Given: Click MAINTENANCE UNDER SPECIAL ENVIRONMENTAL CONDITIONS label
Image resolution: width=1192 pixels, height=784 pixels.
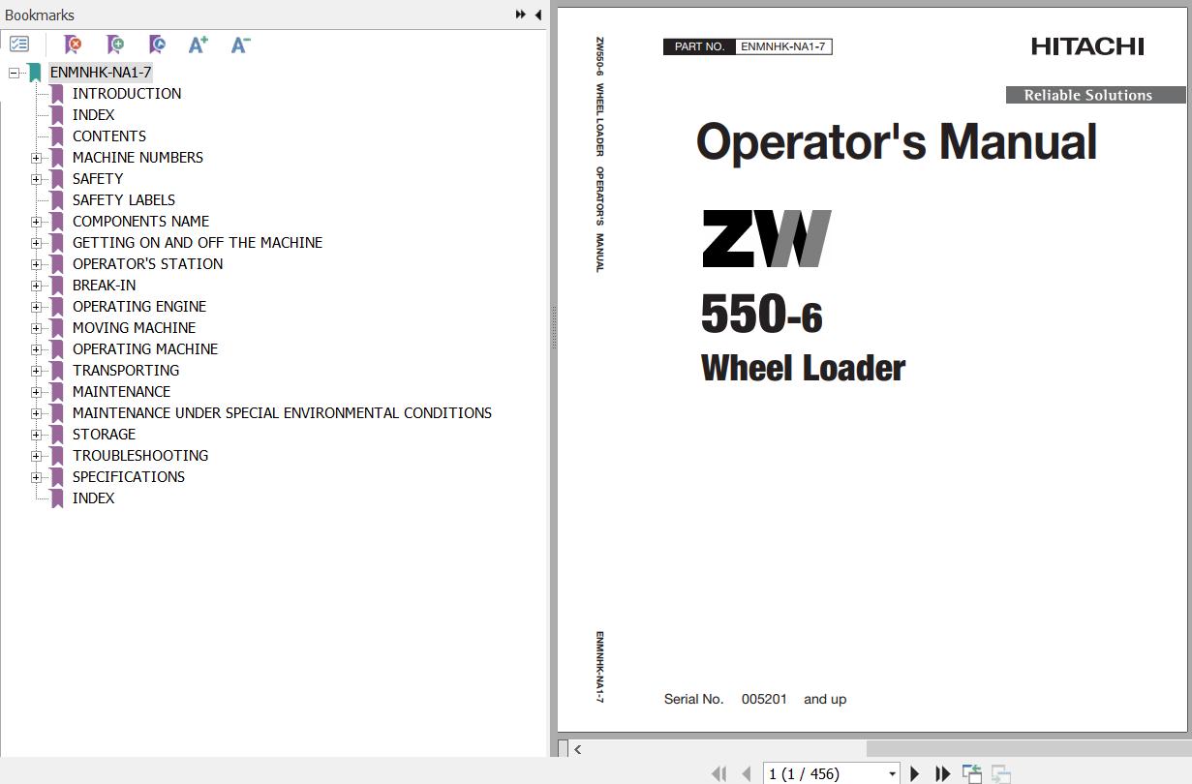Looking at the screenshot, I should coord(282,413).
